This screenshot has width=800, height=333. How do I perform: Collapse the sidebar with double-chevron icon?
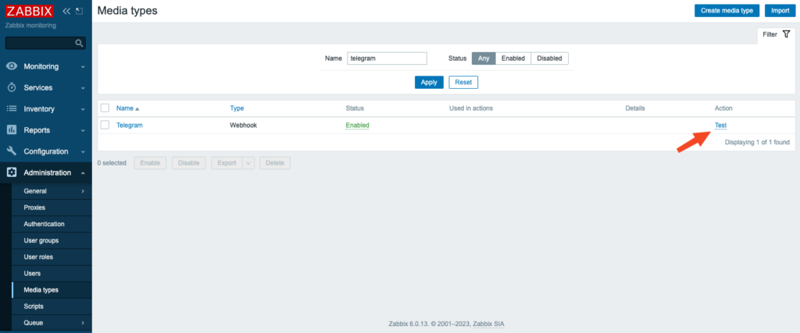[x=66, y=11]
